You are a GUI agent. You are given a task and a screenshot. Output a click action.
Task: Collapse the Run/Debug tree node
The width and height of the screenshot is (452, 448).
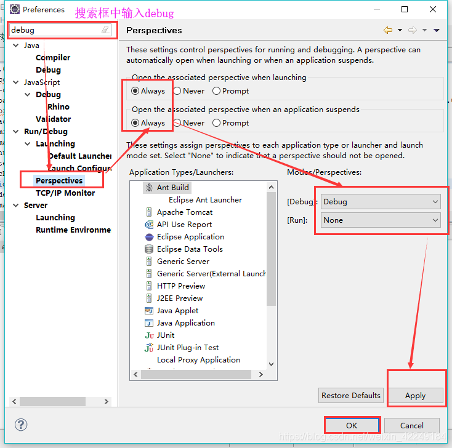[x=16, y=131]
